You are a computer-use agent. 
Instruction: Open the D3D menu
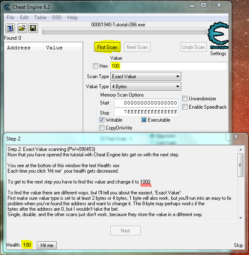pos(57,18)
